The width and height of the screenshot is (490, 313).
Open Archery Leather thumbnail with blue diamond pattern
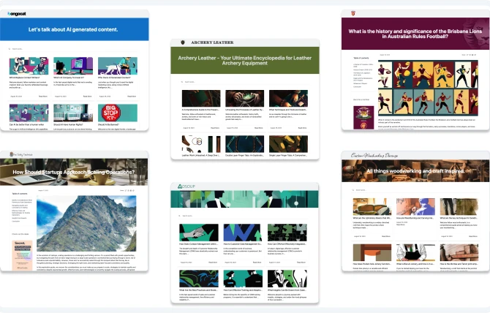point(245,144)
